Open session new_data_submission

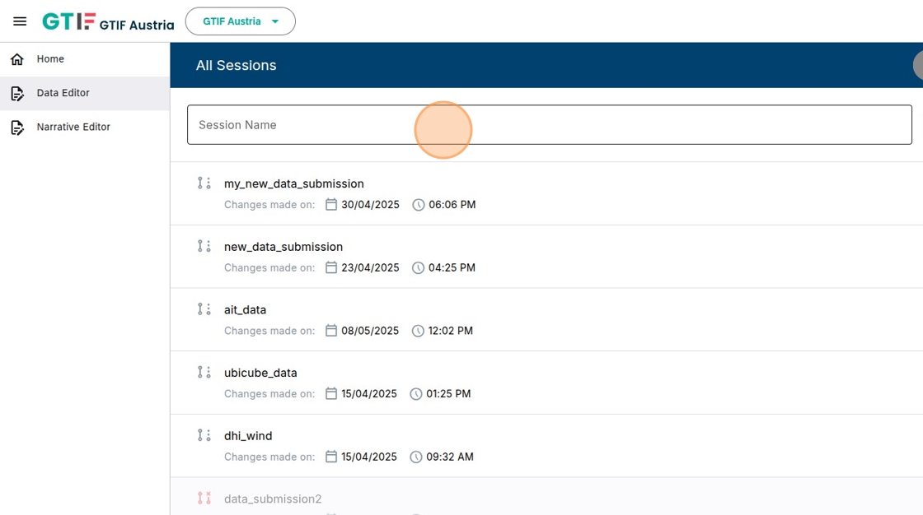283,246
